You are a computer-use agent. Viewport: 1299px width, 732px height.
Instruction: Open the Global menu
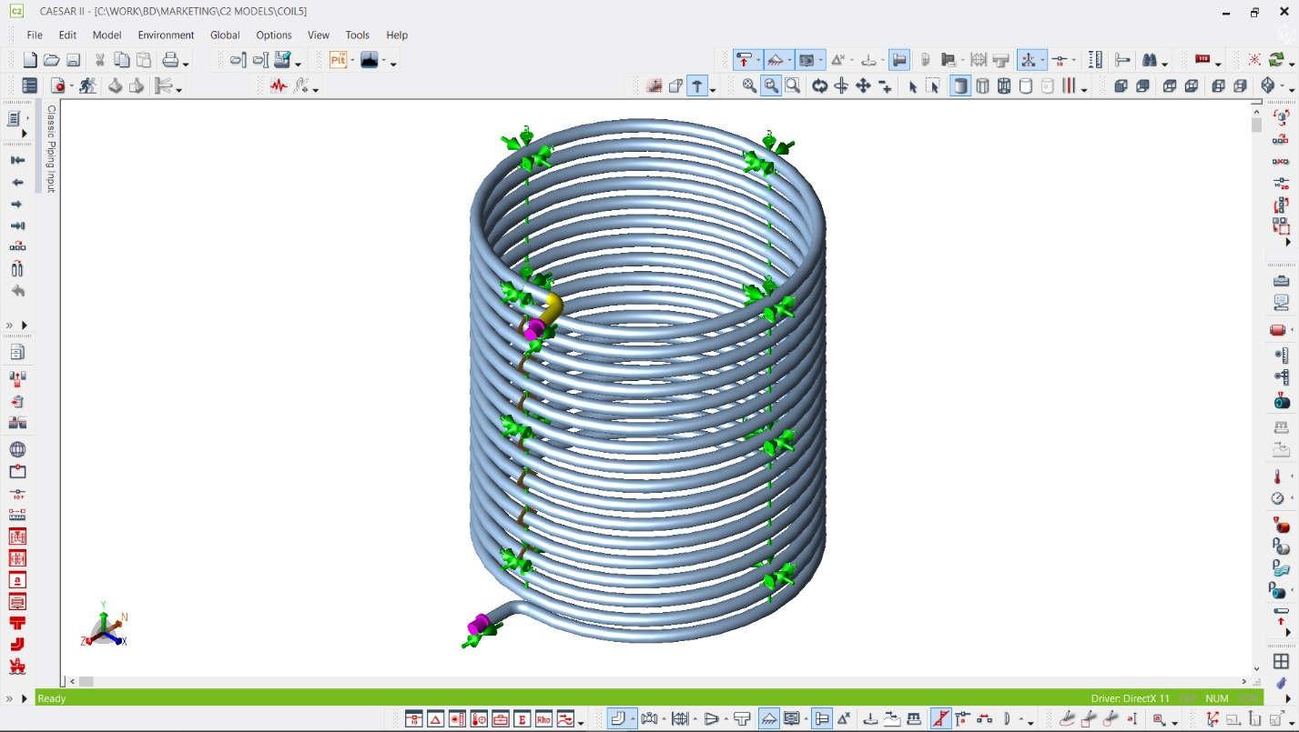click(225, 35)
